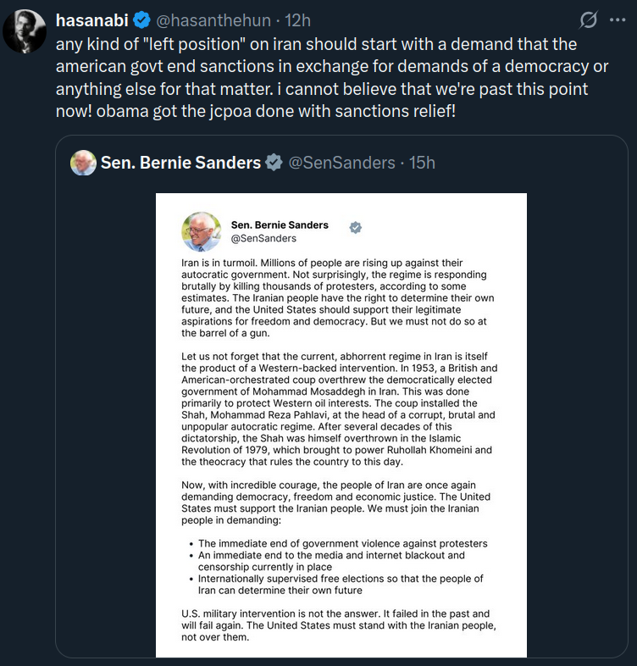Click Sen. Bernie Sanders name in quote header
Image resolution: width=637 pixels, height=666 pixels.
(x=180, y=162)
